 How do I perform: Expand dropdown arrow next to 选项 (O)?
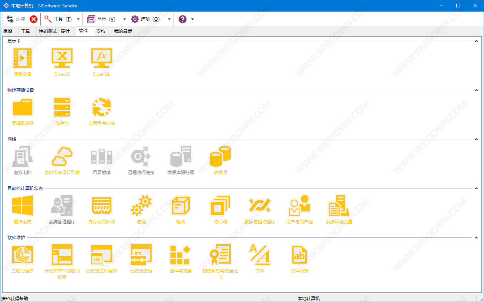(169, 19)
